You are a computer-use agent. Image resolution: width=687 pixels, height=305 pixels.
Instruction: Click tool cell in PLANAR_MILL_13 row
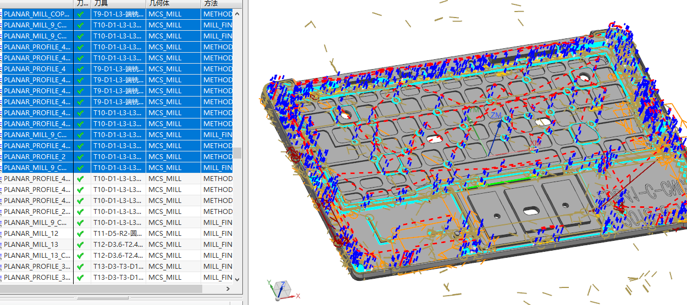tap(118, 244)
